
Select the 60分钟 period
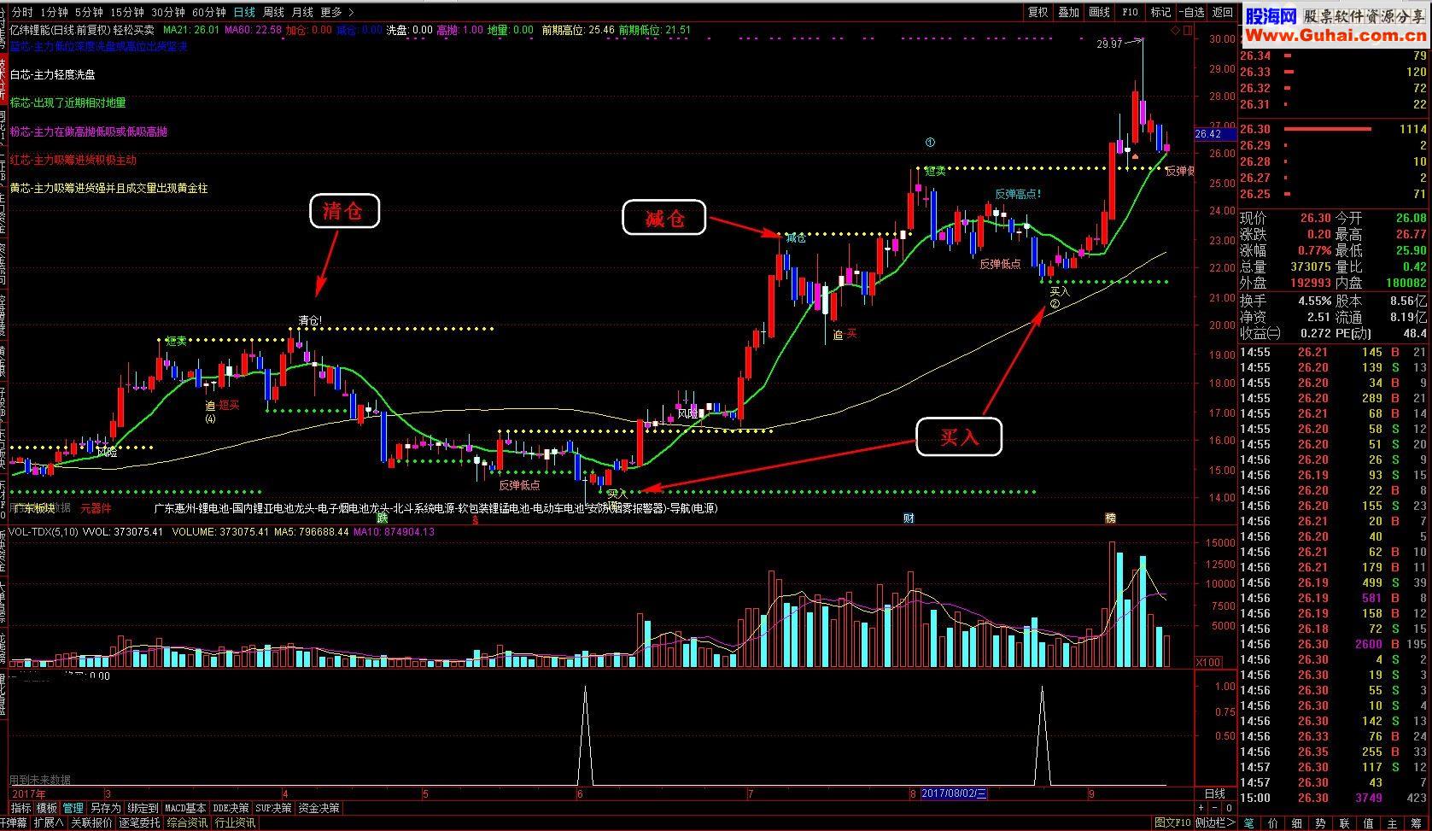(209, 12)
